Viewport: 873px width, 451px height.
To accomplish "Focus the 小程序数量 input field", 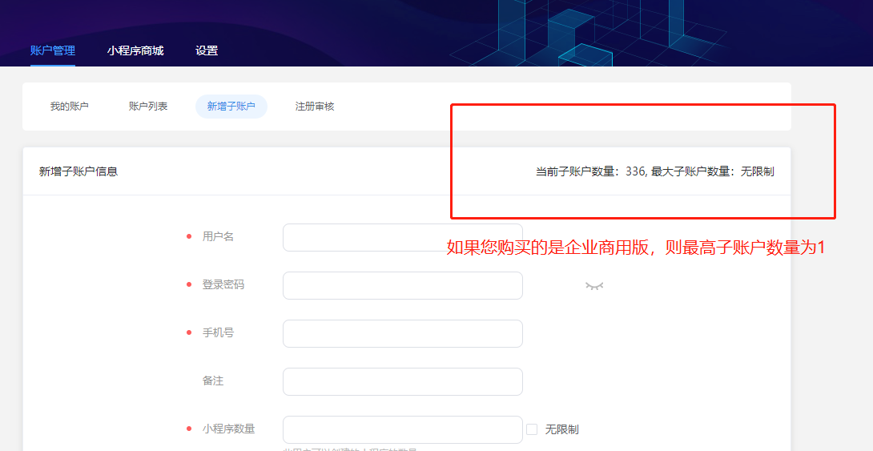I will (x=402, y=429).
